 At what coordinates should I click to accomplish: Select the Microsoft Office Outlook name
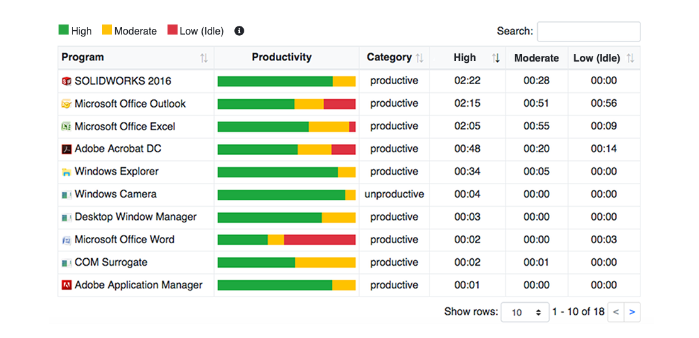coord(130,104)
